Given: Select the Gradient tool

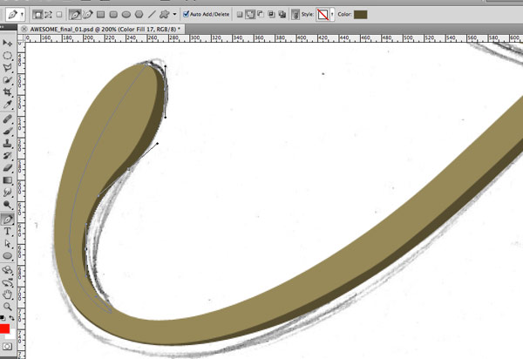Looking at the screenshot, I should [7, 180].
